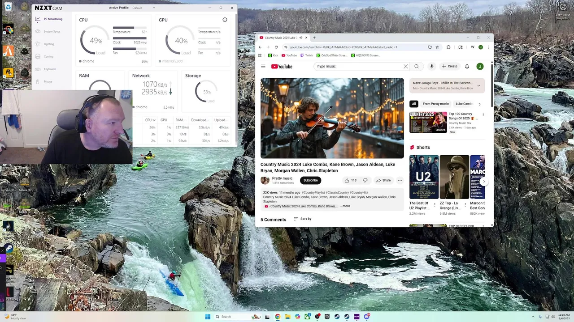Open Keyboard section in NZXT CAM

(46, 69)
